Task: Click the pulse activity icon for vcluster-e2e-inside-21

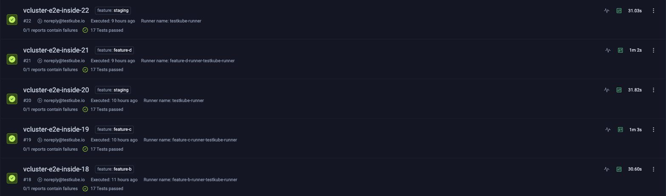Action: click(x=608, y=50)
